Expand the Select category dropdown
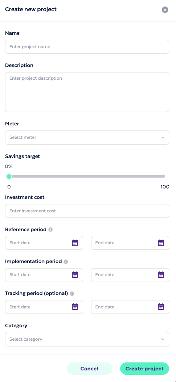The width and height of the screenshot is (176, 382). point(87,339)
